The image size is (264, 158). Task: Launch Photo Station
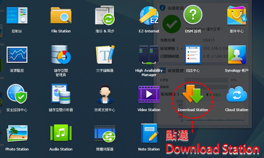[17, 133]
